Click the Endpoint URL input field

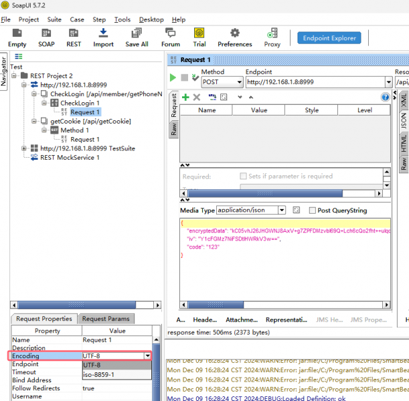pos(315,82)
